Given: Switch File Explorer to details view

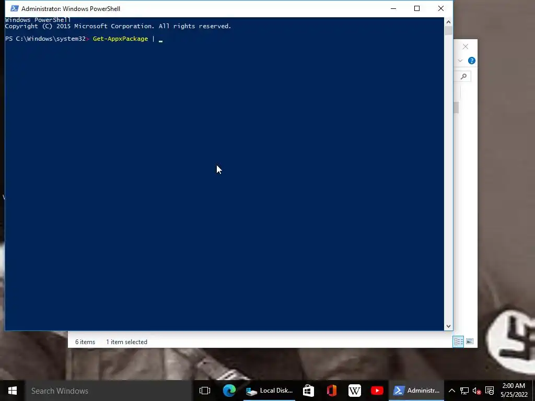Looking at the screenshot, I should [x=458, y=341].
